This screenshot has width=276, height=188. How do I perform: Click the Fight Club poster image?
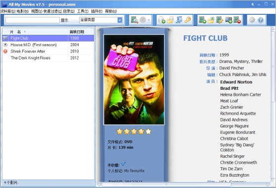[134, 79]
